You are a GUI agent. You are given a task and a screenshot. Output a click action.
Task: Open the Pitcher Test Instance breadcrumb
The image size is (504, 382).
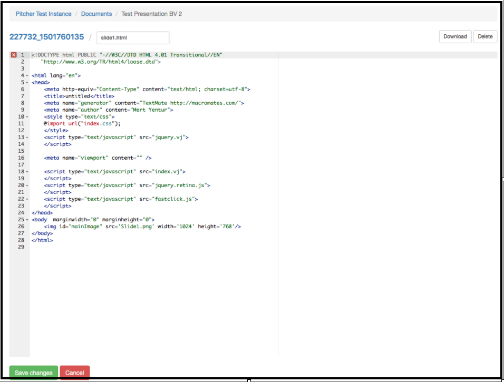43,14
